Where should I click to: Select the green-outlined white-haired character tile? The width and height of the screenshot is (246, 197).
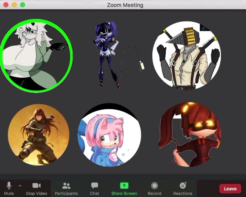click(x=36, y=56)
